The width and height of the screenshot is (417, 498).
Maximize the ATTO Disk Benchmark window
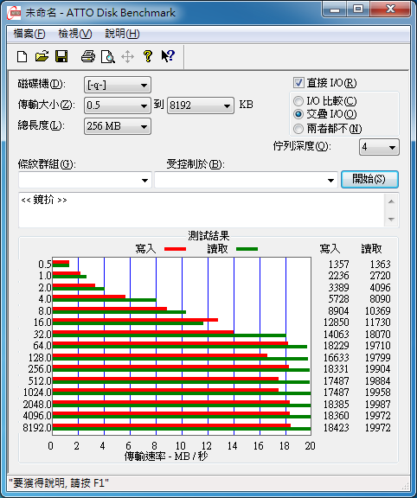coord(358,9)
